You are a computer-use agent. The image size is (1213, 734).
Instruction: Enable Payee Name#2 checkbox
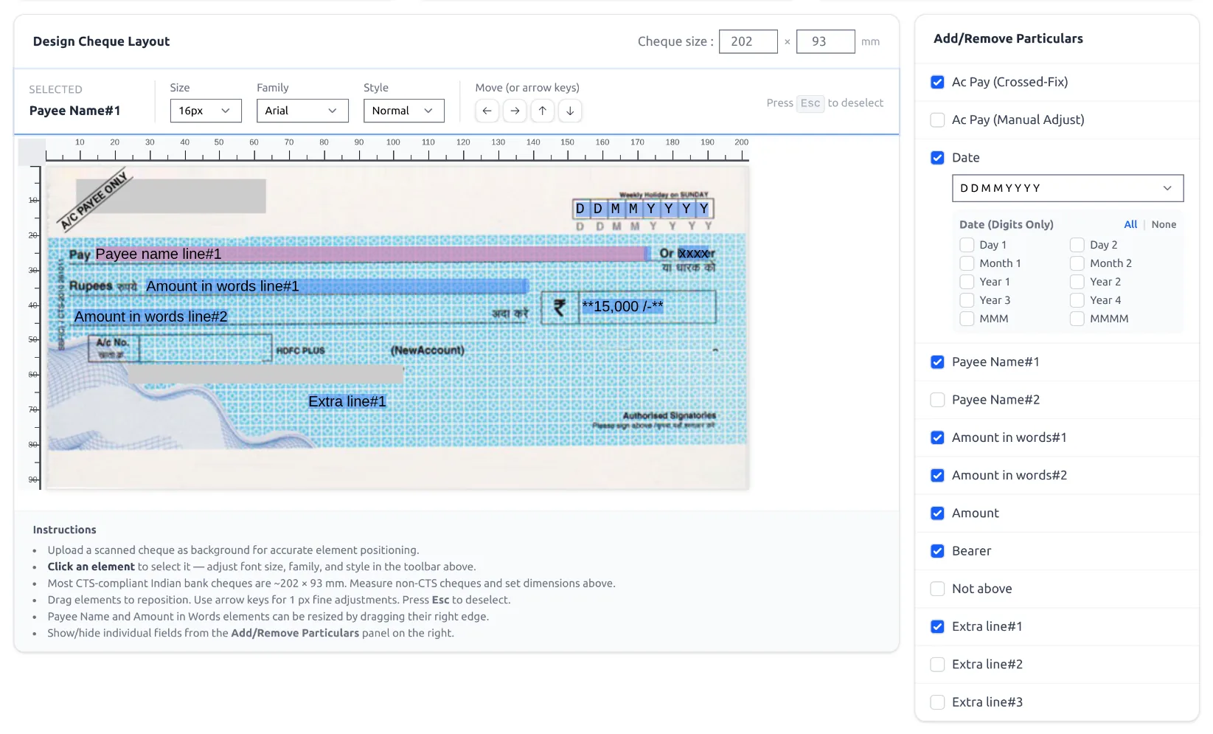[x=937, y=400]
